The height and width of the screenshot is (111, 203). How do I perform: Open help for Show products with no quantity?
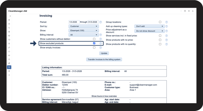coord(167,44)
